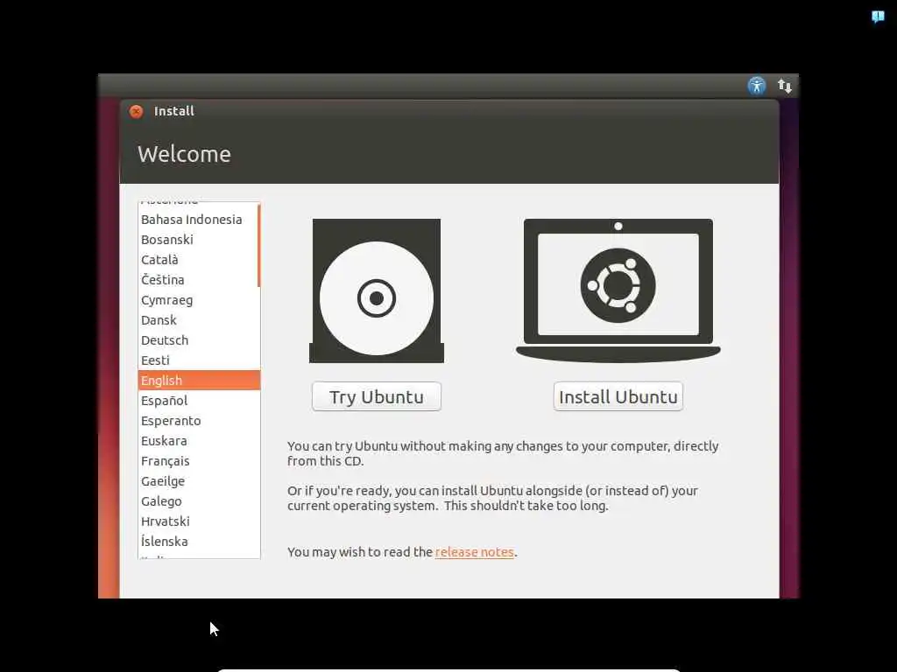
Task: Choose Deutsch in language list
Action: (x=199, y=340)
